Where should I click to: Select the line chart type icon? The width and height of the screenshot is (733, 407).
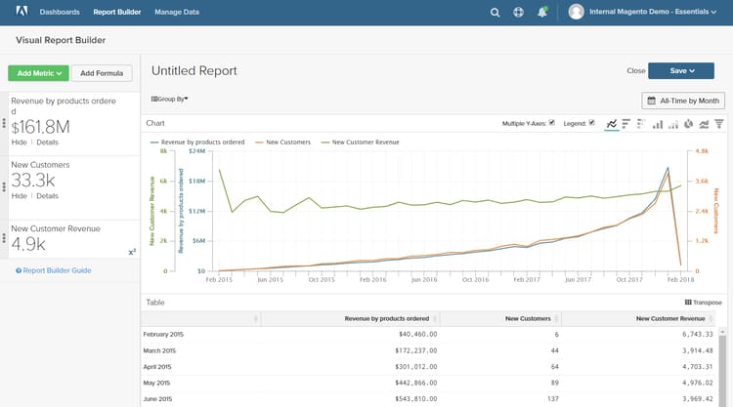[x=611, y=124]
